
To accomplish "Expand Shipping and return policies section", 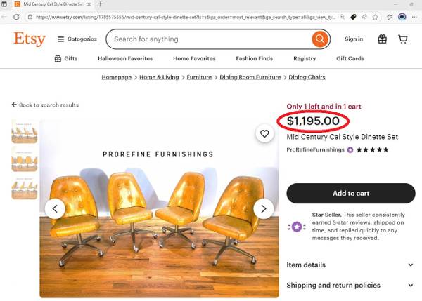I will point(350,286).
